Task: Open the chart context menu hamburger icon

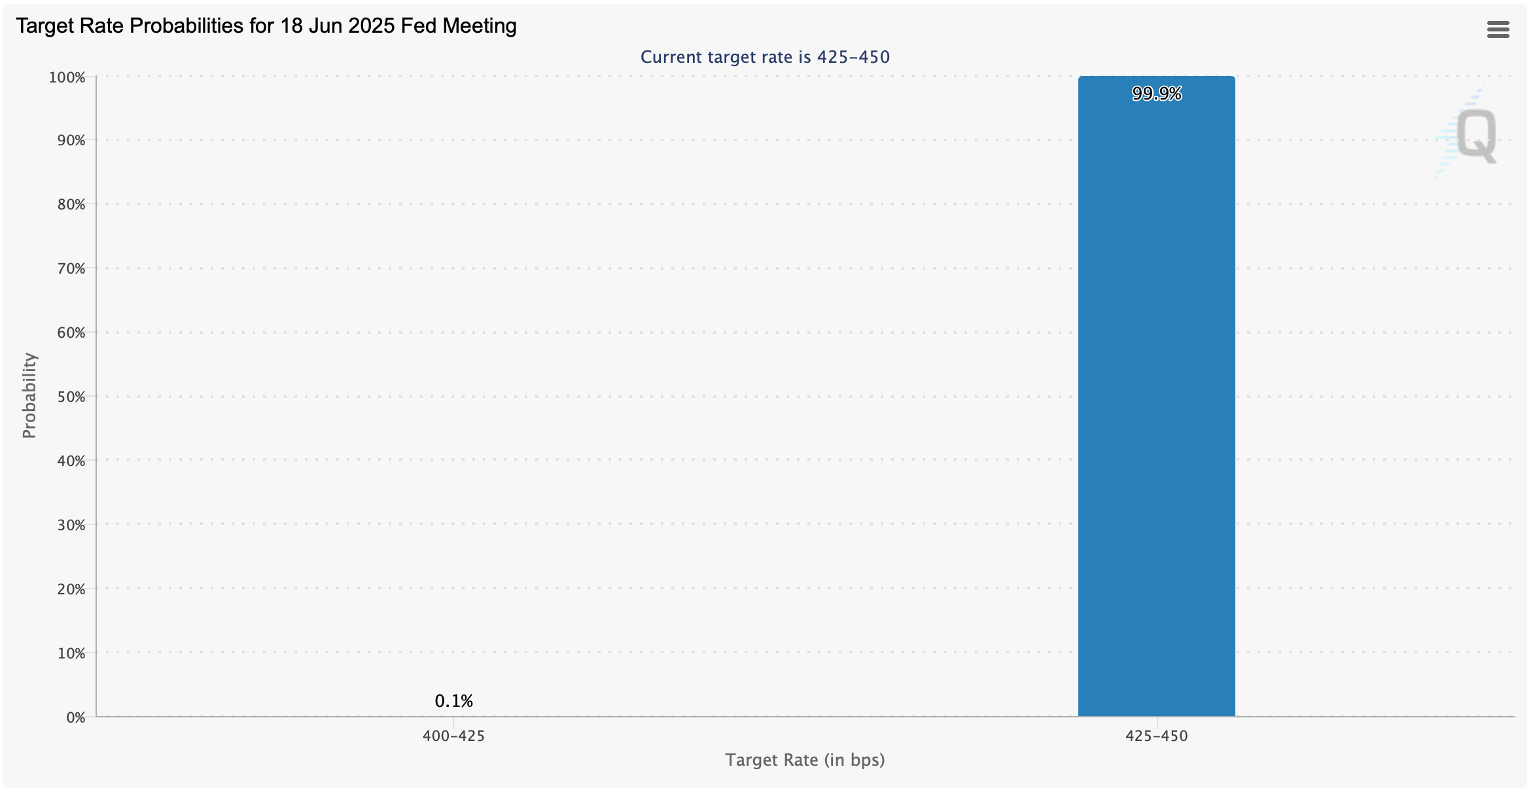Action: [1498, 29]
